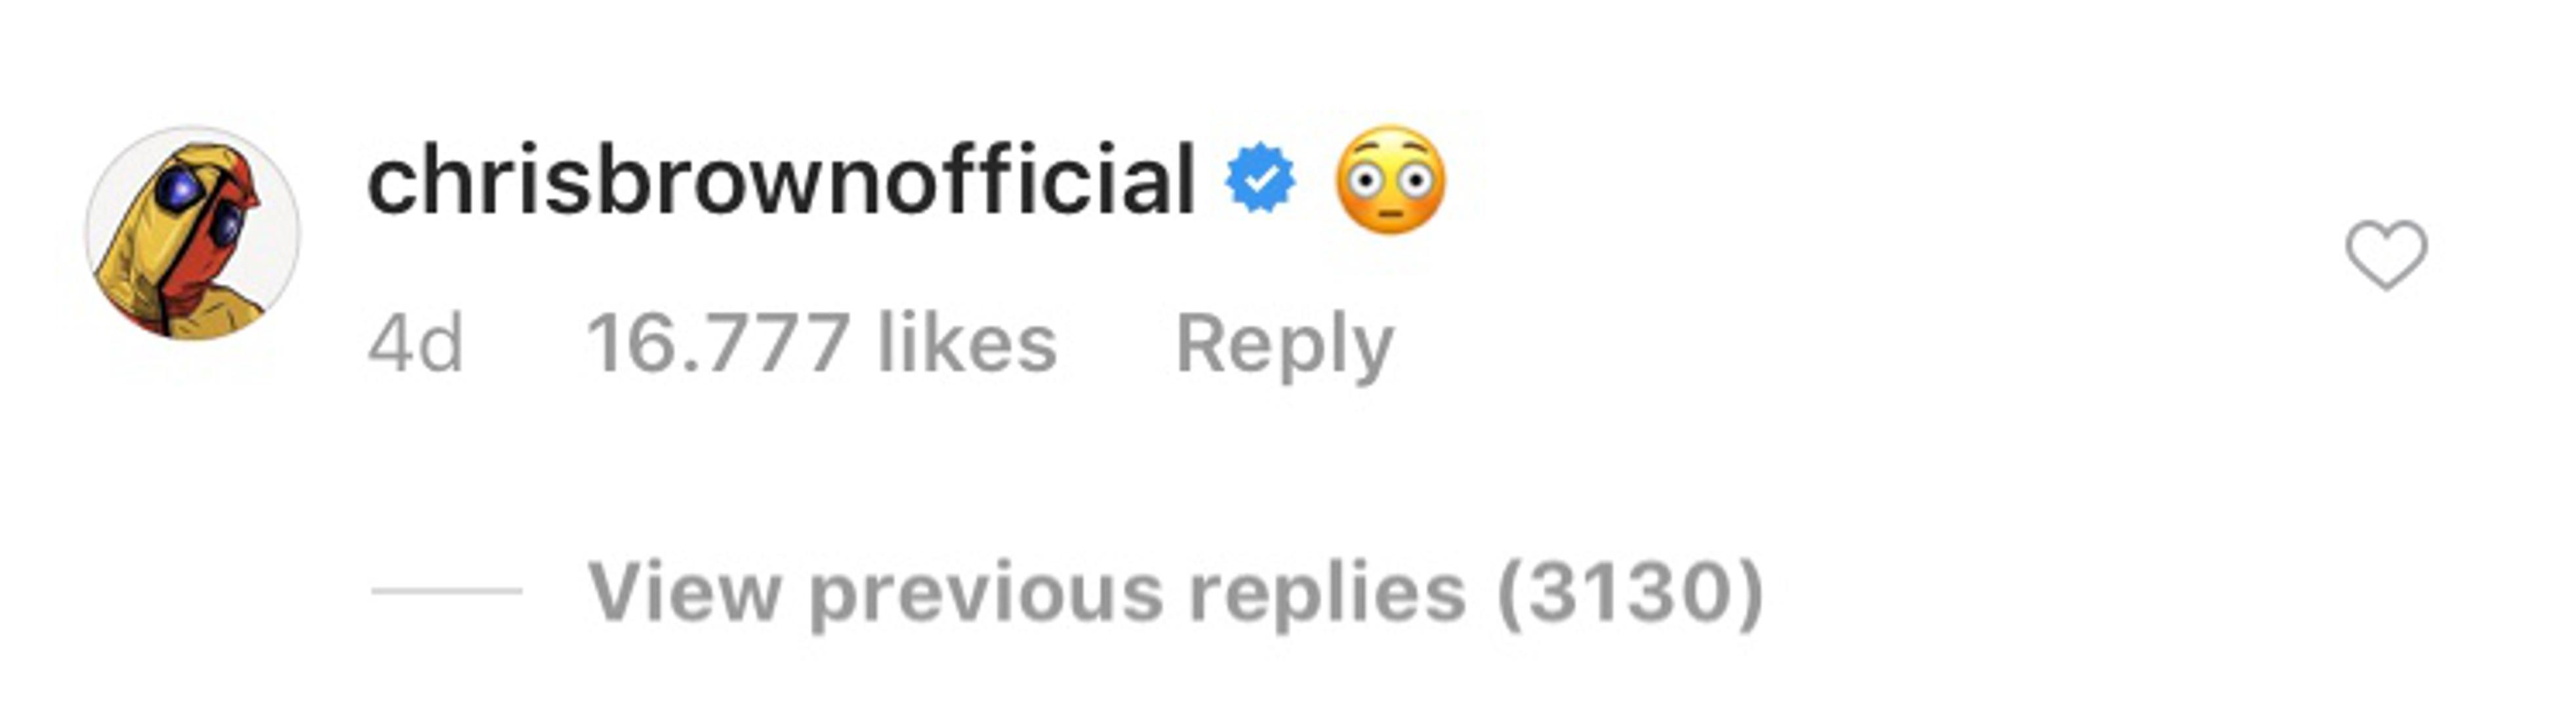Expand View previous replies (3130)
Image resolution: width=2576 pixels, height=708 pixels.
point(1174,592)
